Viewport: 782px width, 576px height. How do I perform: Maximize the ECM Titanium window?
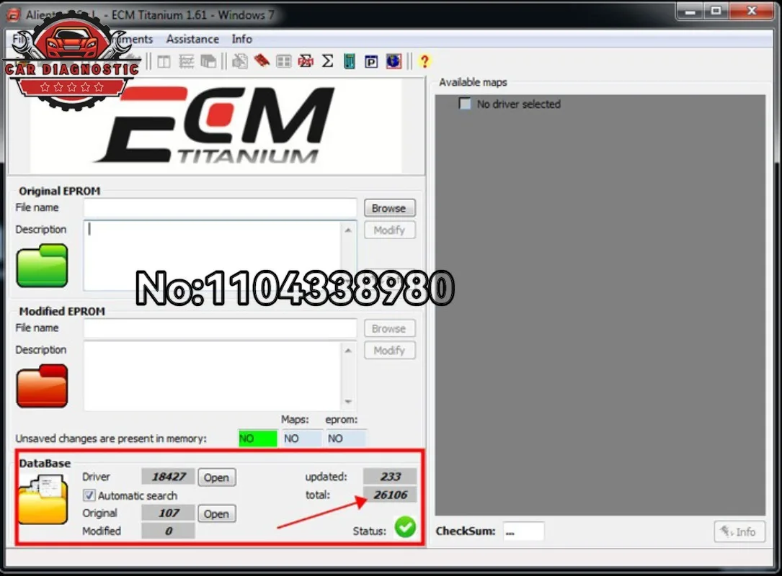(x=716, y=12)
